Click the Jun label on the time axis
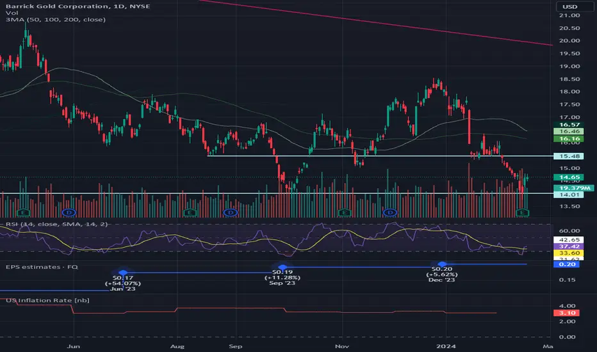The width and height of the screenshot is (597, 352). (x=74, y=346)
